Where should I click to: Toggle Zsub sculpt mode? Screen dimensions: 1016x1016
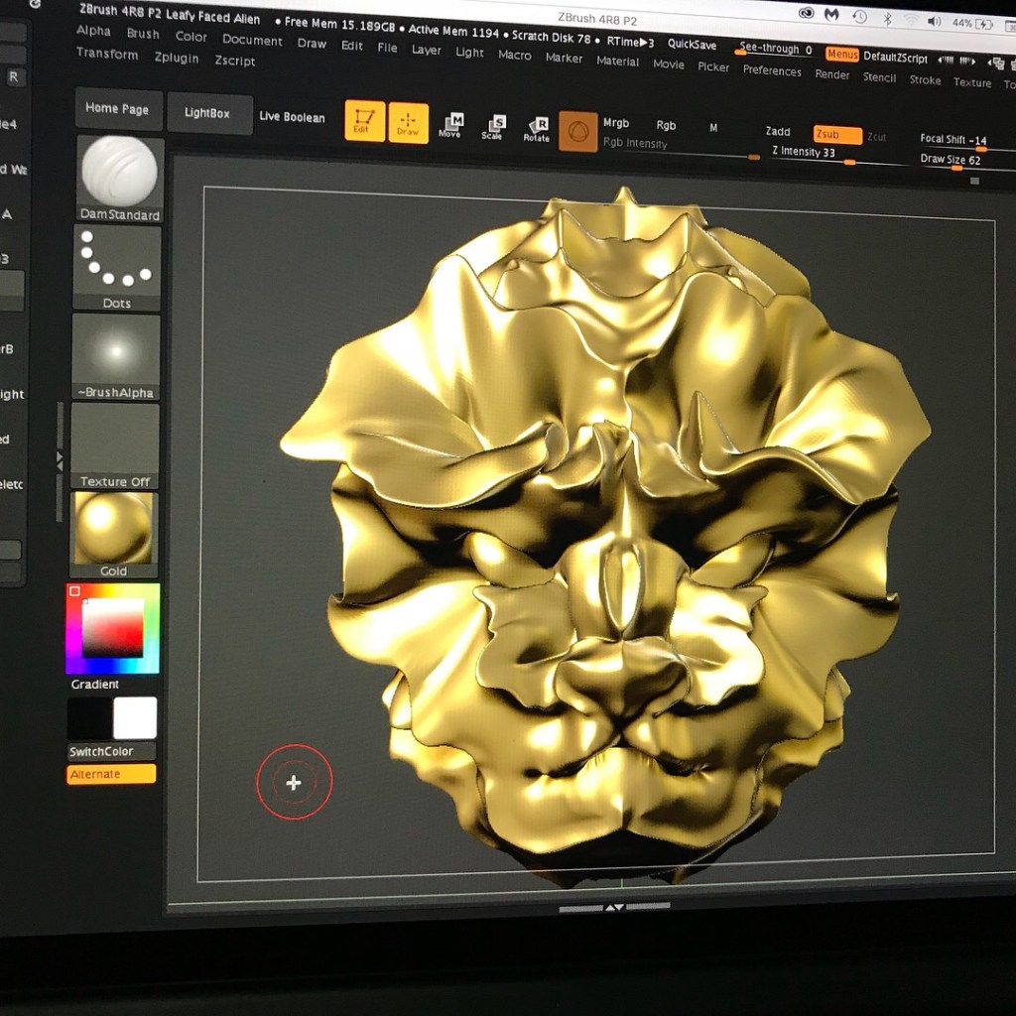[x=836, y=135]
